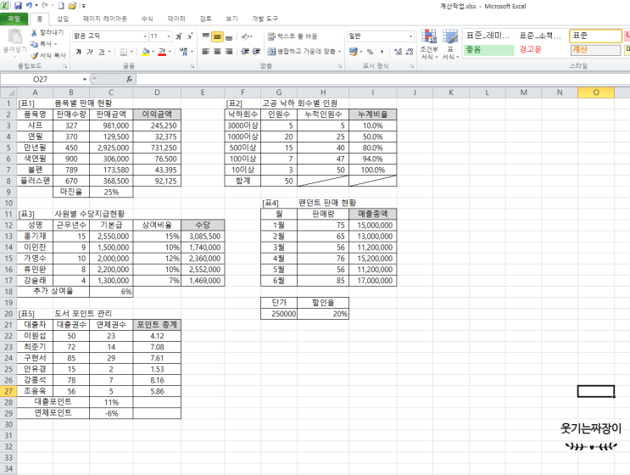
Task: Apply percent style number format
Action: [x=370, y=52]
